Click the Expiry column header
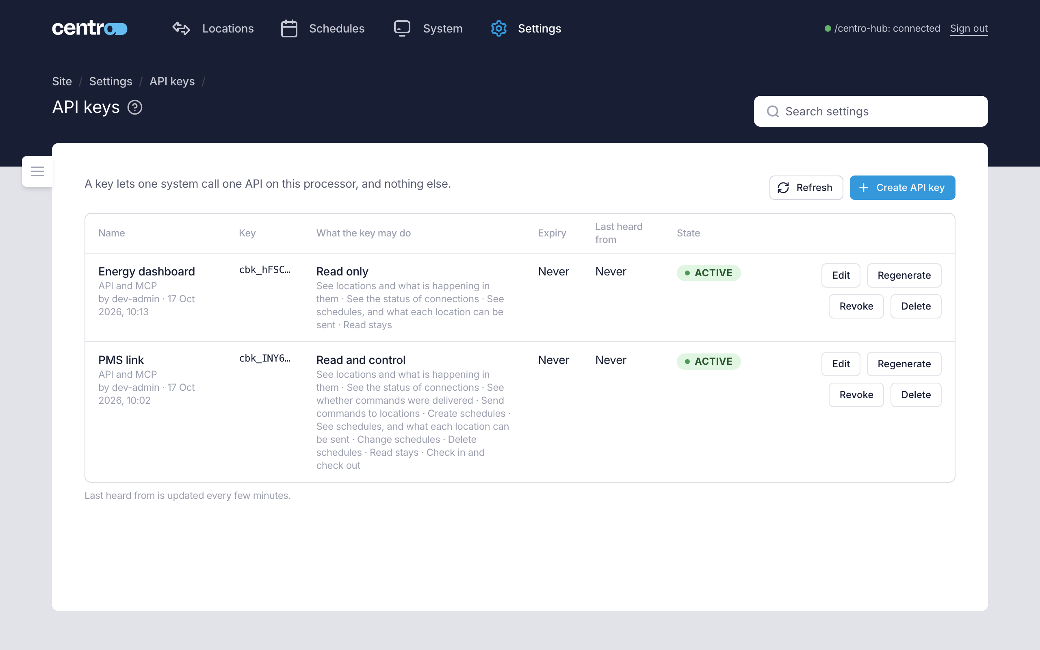 [552, 233]
